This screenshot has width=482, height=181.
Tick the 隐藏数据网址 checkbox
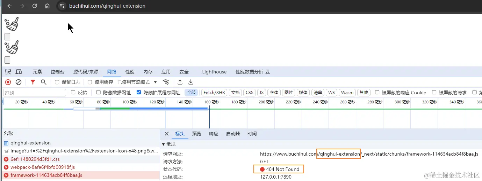[98, 93]
